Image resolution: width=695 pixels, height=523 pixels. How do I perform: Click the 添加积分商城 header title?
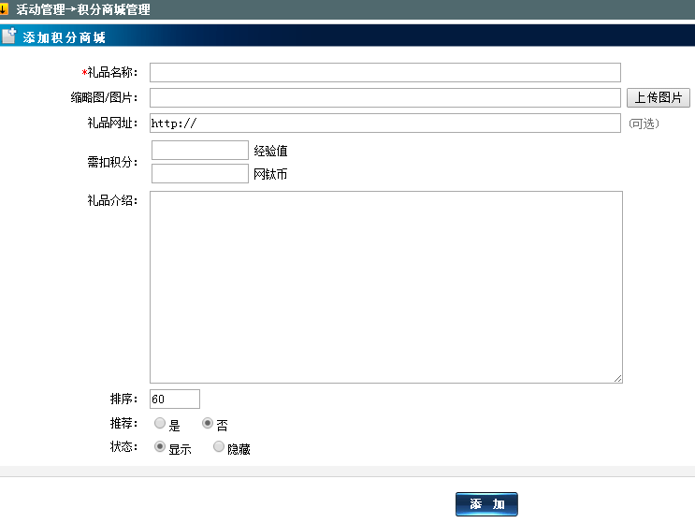(65, 37)
